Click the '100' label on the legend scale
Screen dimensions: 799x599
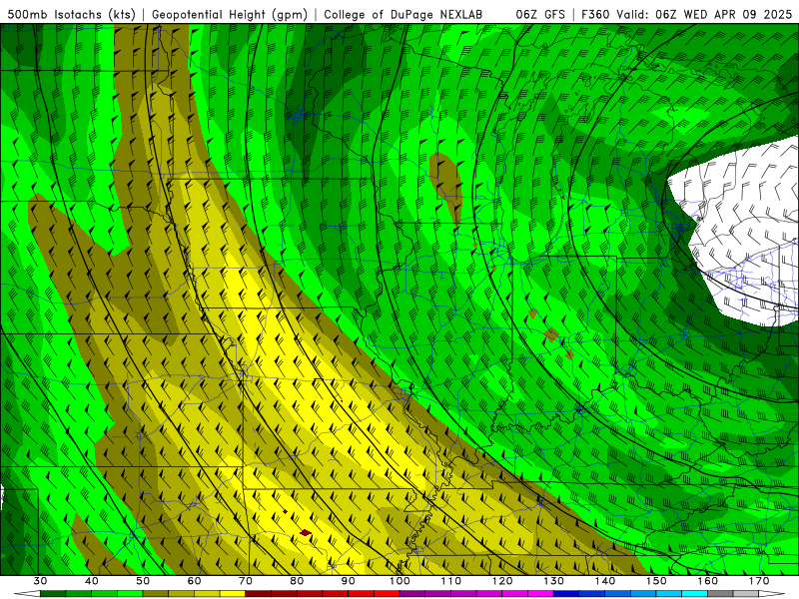point(399,581)
